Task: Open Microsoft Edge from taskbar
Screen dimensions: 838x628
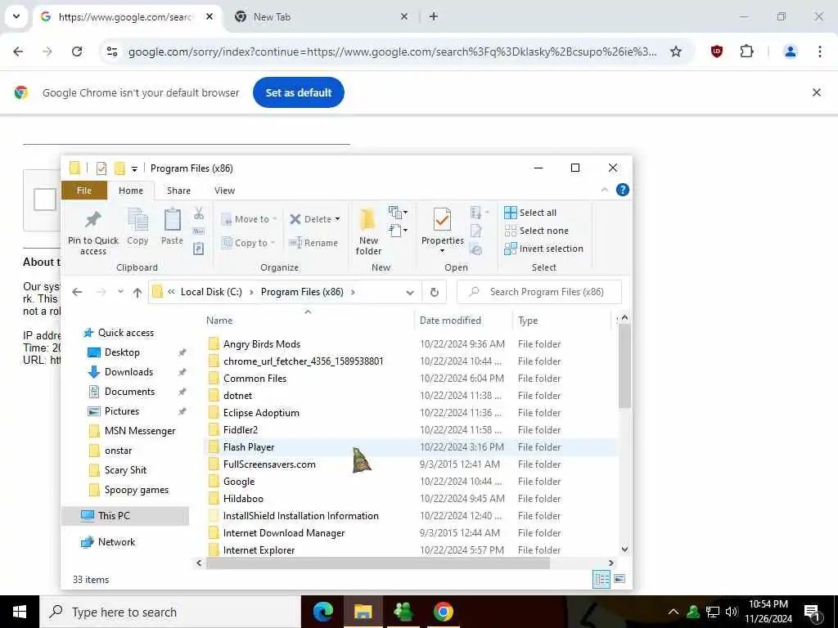Action: pyautogui.click(x=322, y=612)
